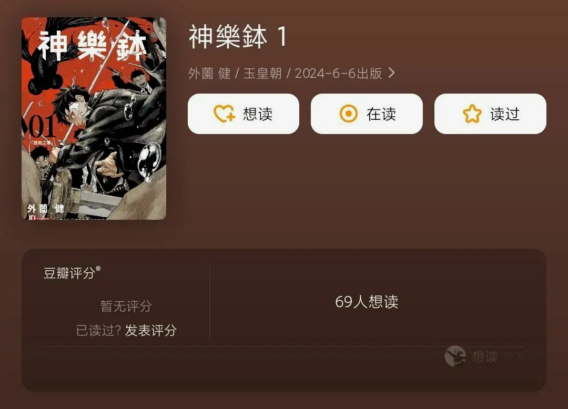568x409 pixels.
Task: Tap the 暂无评分 rating placeholder
Action: point(126,306)
